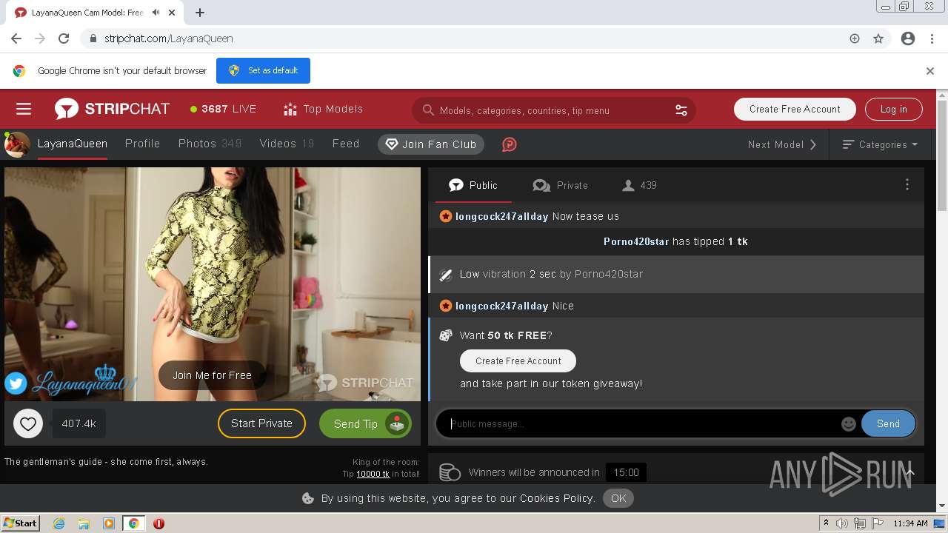The height and width of the screenshot is (533, 948).
Task: Click the 3687 LIVE indicator
Action: 223,109
